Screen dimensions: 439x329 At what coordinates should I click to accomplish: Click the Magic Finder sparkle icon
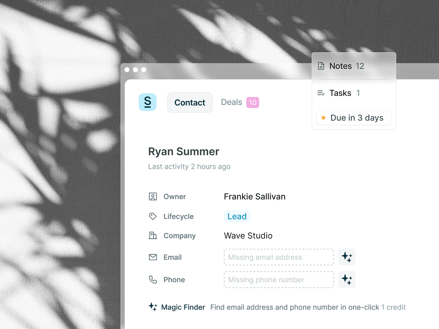click(152, 307)
